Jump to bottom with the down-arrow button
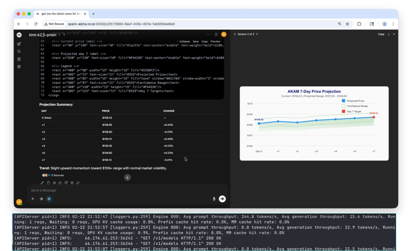 tap(127, 177)
